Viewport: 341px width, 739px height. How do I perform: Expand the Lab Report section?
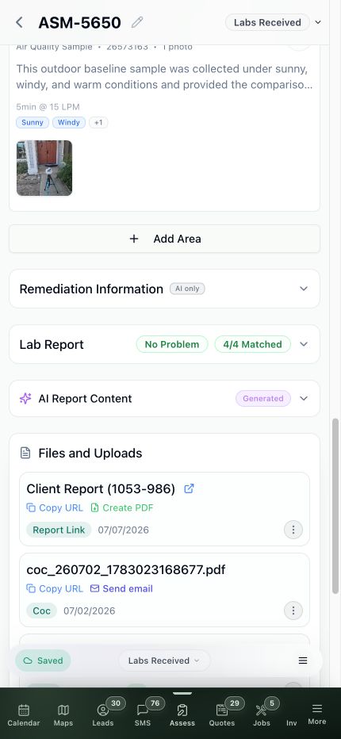point(165,344)
